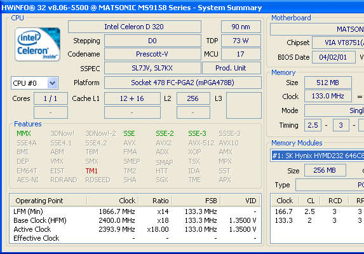Click the greyed EM64T feature flag
Image resolution: width=364 pixels, height=254 pixels.
tap(27, 171)
